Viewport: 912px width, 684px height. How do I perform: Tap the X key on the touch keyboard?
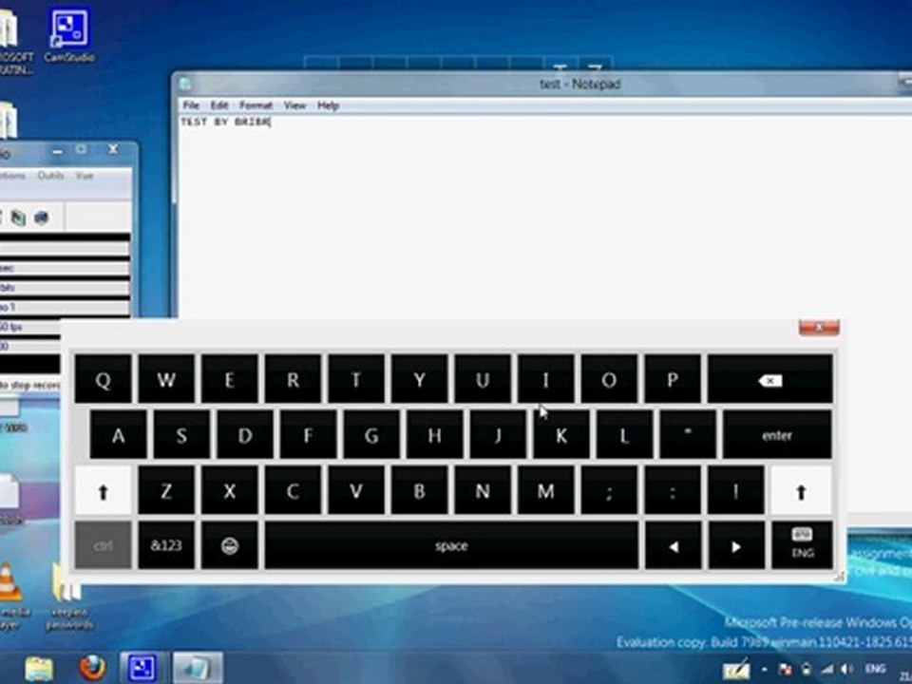(230, 490)
